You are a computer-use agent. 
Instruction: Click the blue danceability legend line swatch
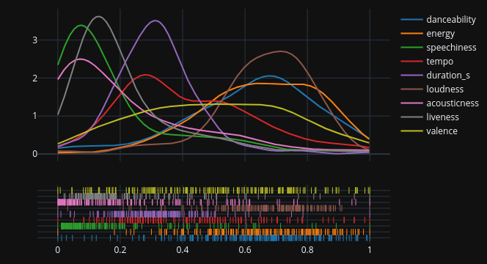point(412,20)
